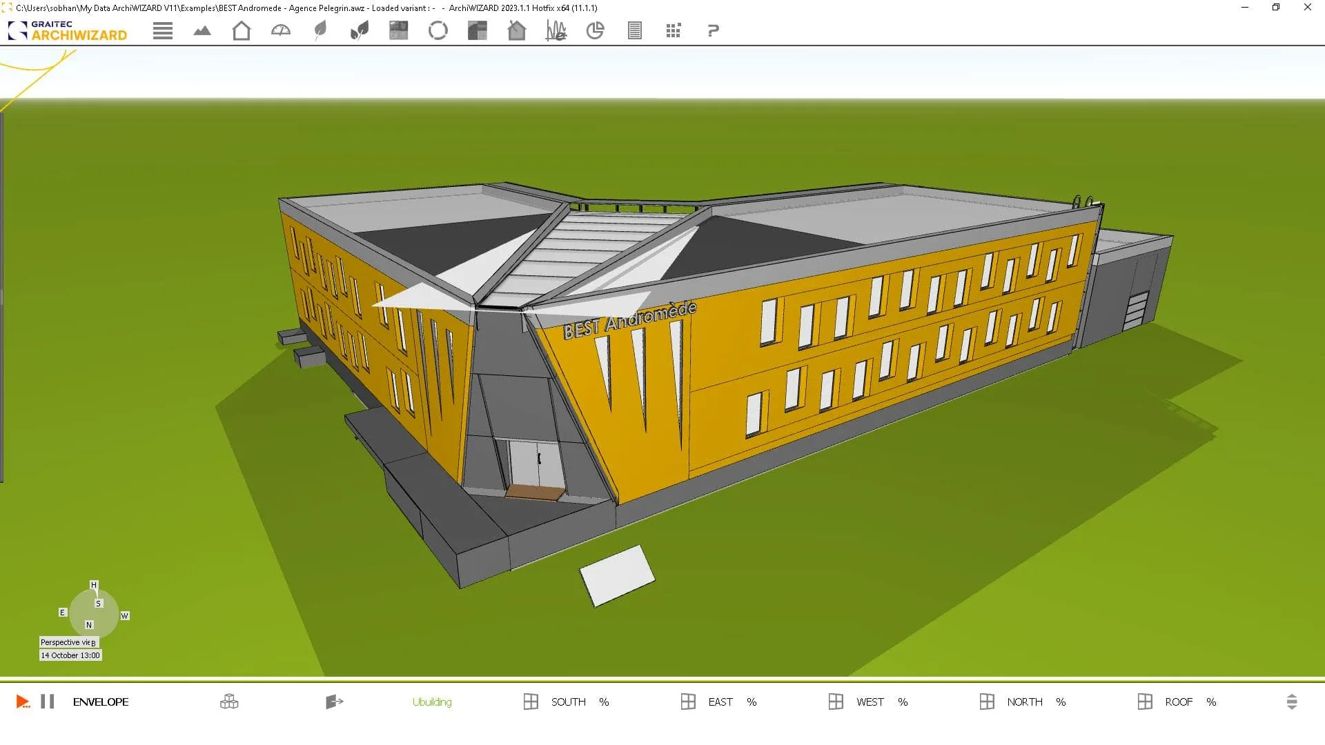
Task: Click the SOUTH glazing window icon
Action: [531, 702]
